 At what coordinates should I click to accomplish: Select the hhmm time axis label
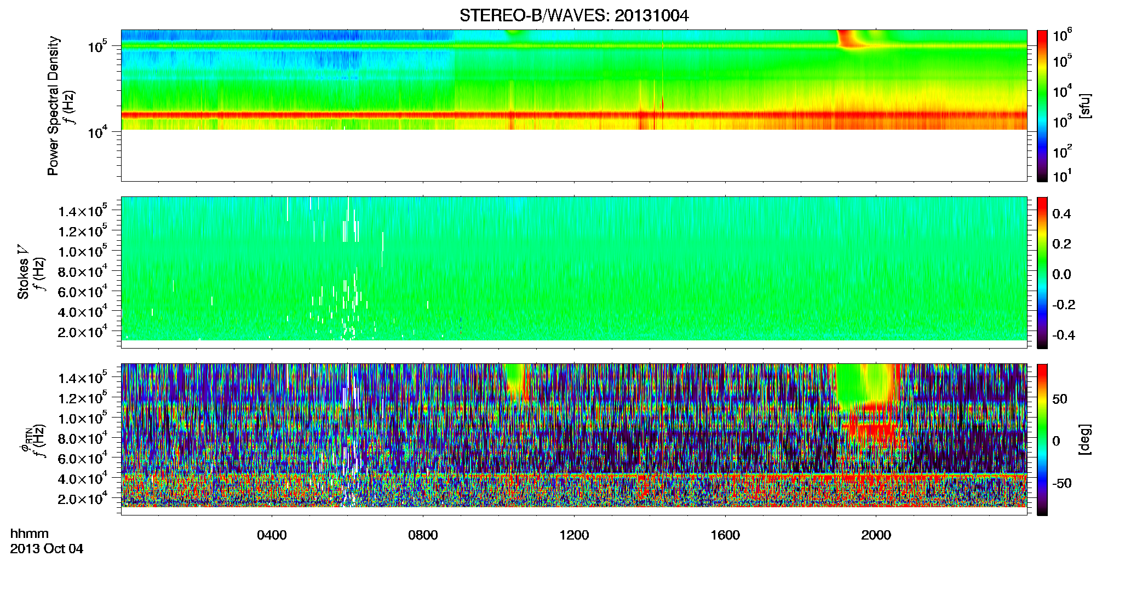click(x=30, y=534)
